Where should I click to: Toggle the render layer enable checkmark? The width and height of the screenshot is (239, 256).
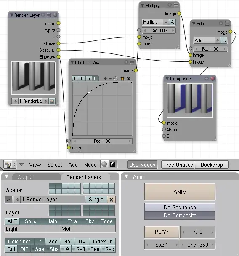(8, 200)
